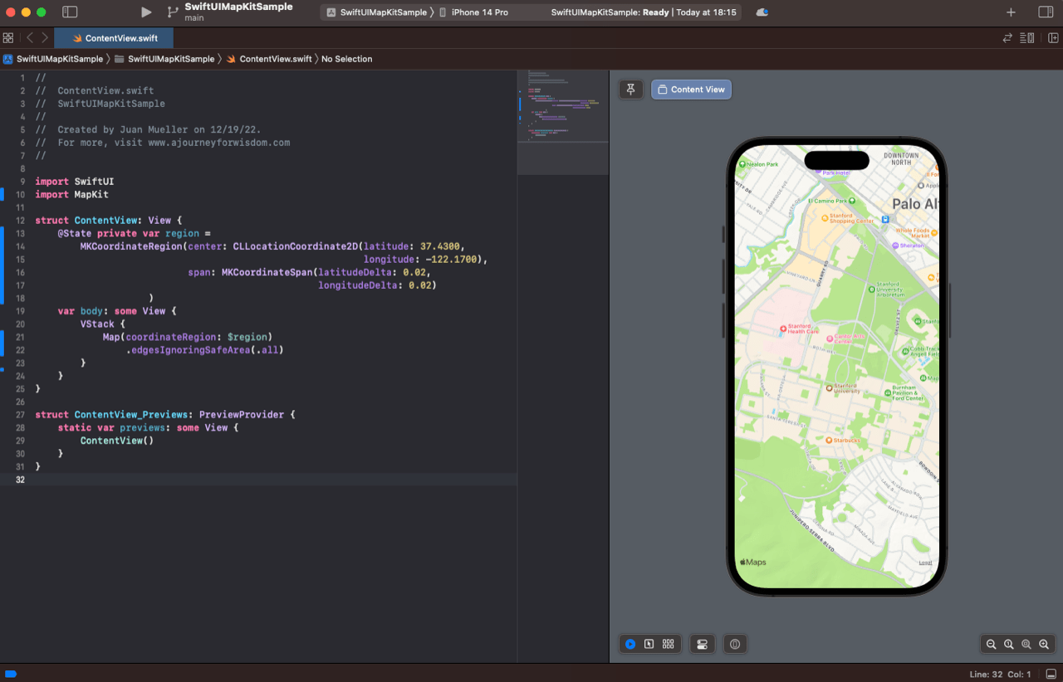Click the import MapKit line

click(71, 194)
